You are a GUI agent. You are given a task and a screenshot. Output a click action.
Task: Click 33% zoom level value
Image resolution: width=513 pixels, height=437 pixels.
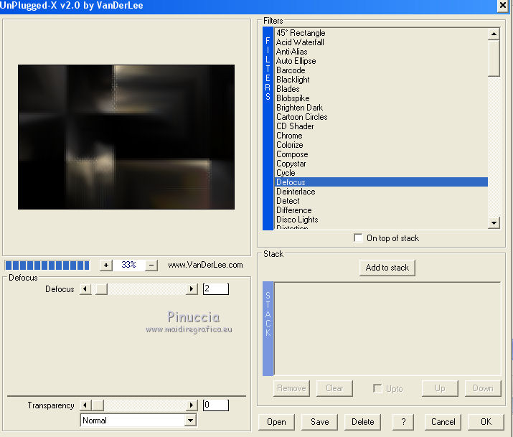[128, 265]
